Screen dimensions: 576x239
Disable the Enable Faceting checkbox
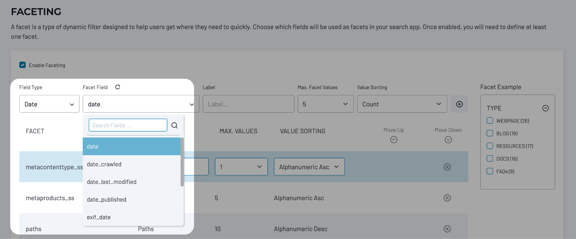tap(22, 65)
